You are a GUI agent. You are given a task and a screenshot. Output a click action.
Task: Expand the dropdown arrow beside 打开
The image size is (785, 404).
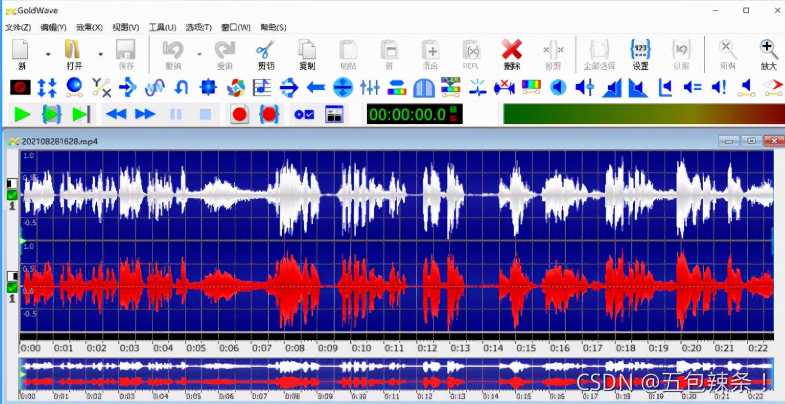(101, 55)
